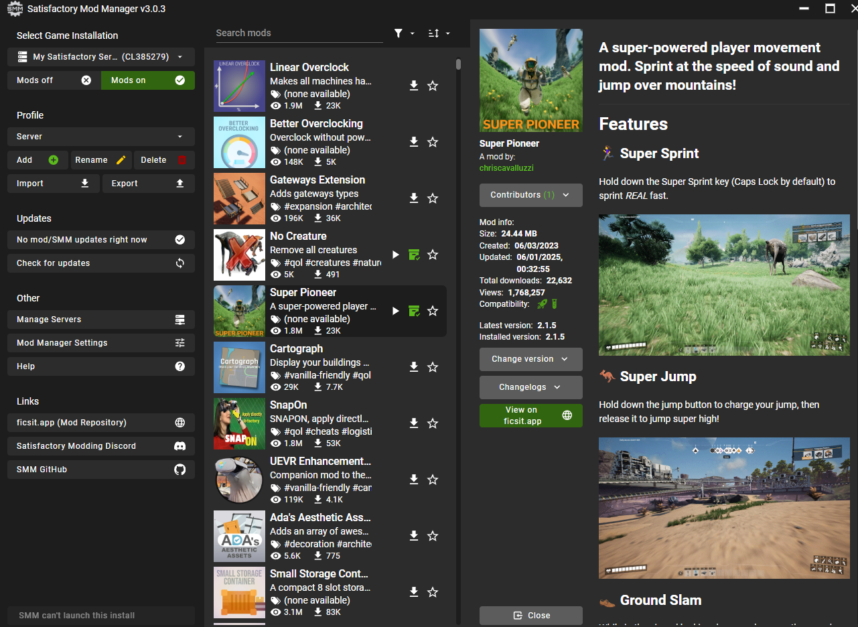This screenshot has height=627, width=858.
Task: Click the green installed icon on No Creature
Action: (x=414, y=255)
